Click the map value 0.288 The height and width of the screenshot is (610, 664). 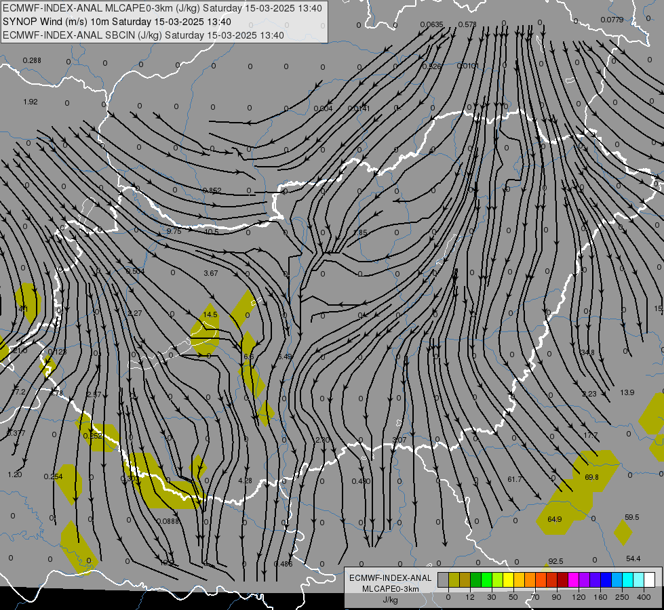32,60
